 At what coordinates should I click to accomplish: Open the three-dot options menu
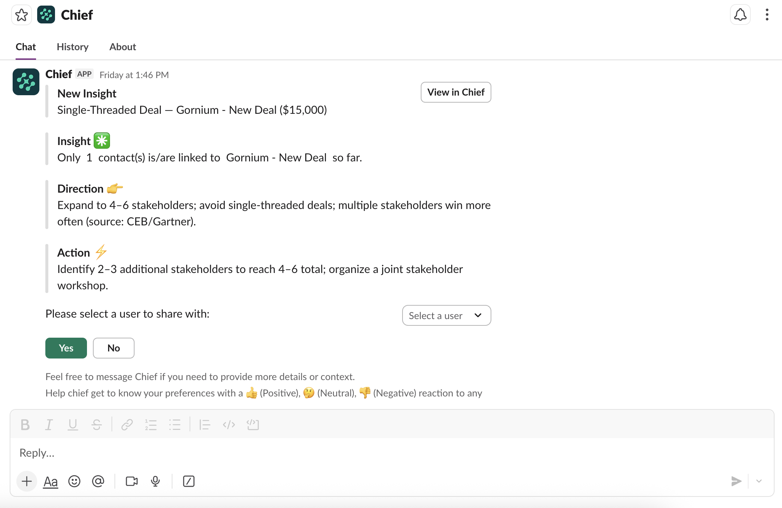tap(767, 15)
